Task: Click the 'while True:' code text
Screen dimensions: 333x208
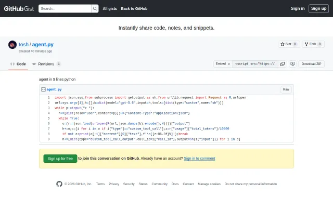Action: tap(69, 119)
